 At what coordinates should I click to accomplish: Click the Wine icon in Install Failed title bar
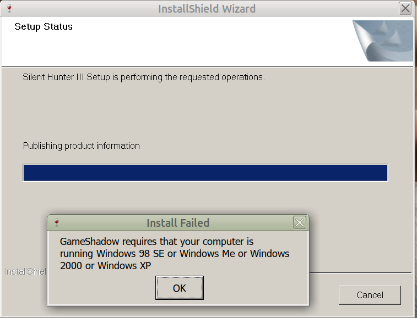pyautogui.click(x=57, y=223)
